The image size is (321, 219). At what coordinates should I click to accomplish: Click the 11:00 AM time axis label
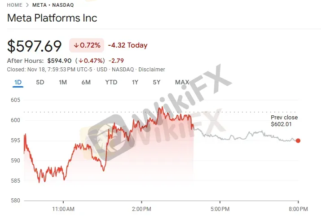63,209
